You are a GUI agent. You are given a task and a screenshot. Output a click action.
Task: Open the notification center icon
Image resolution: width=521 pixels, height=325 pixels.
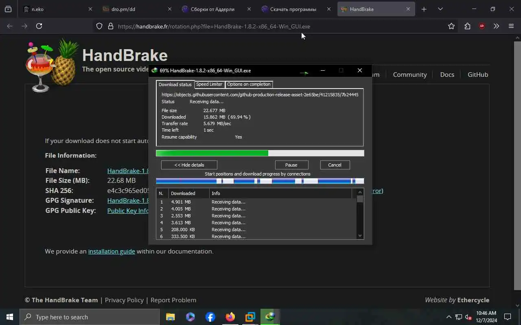point(508,317)
